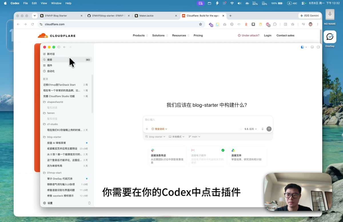Click the Cloudflare Login link
The height and width of the screenshot is (222, 343).
point(268,35)
